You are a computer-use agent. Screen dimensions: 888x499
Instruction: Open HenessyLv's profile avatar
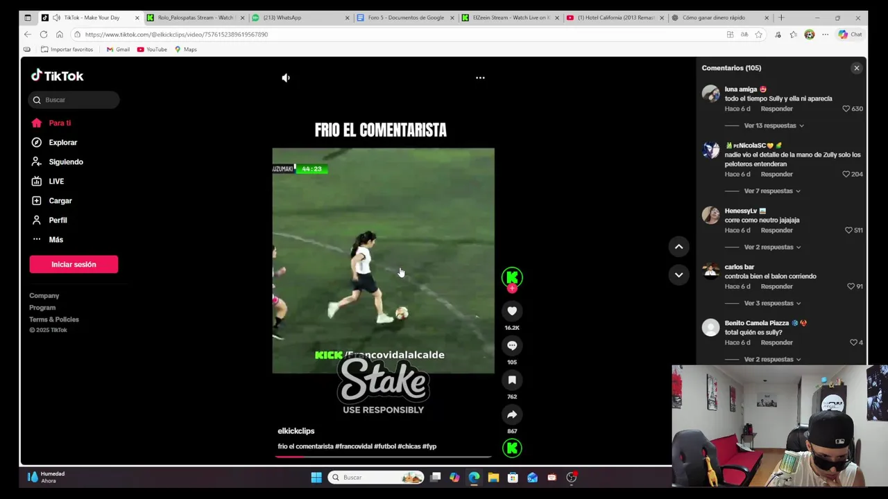710,215
